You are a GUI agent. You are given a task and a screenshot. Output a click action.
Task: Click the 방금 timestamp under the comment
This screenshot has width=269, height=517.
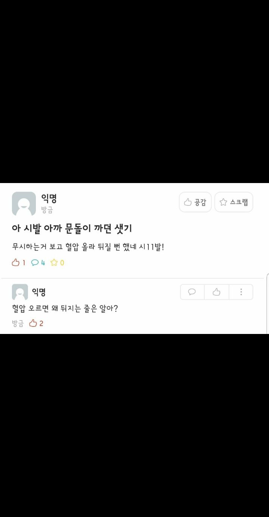(18, 323)
